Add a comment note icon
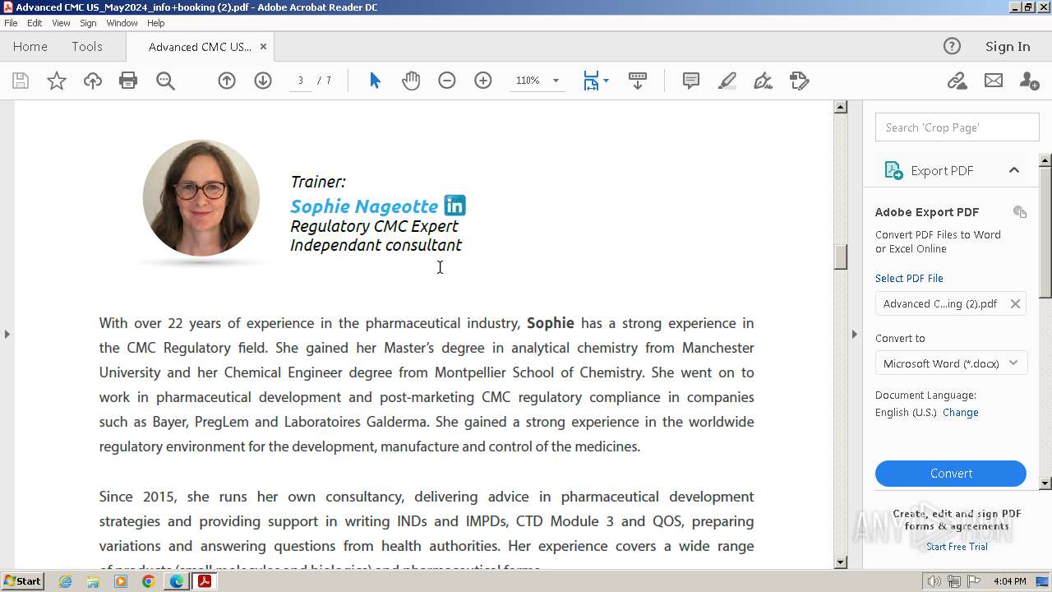1052x592 pixels. tap(691, 81)
